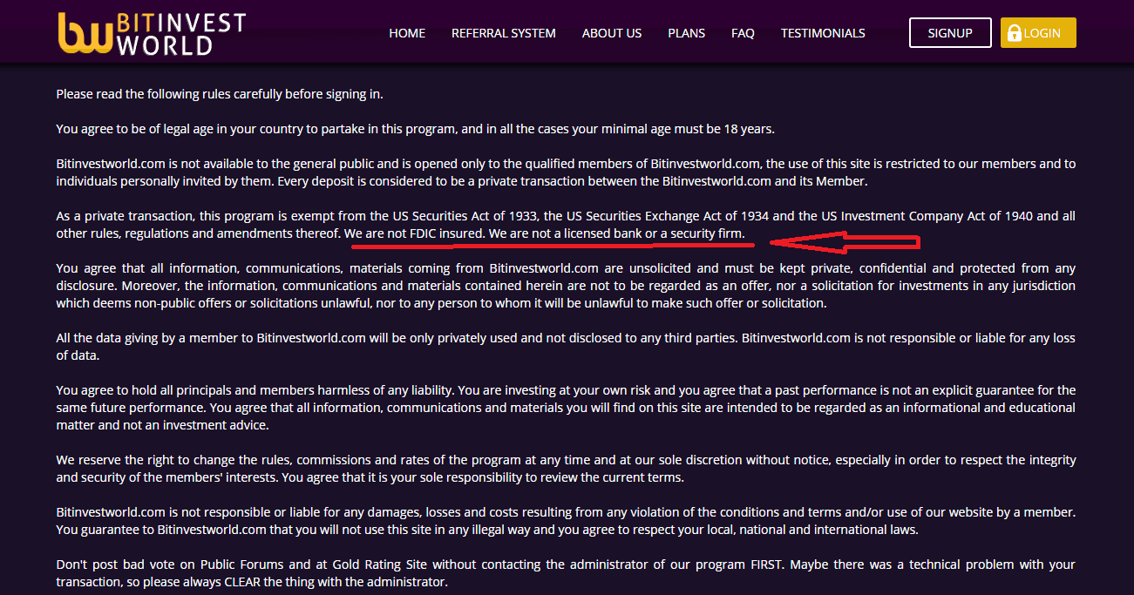
Task: Click the SIGNUP button
Action: pos(950,33)
